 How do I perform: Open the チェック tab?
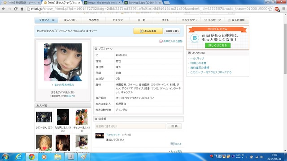117,20
